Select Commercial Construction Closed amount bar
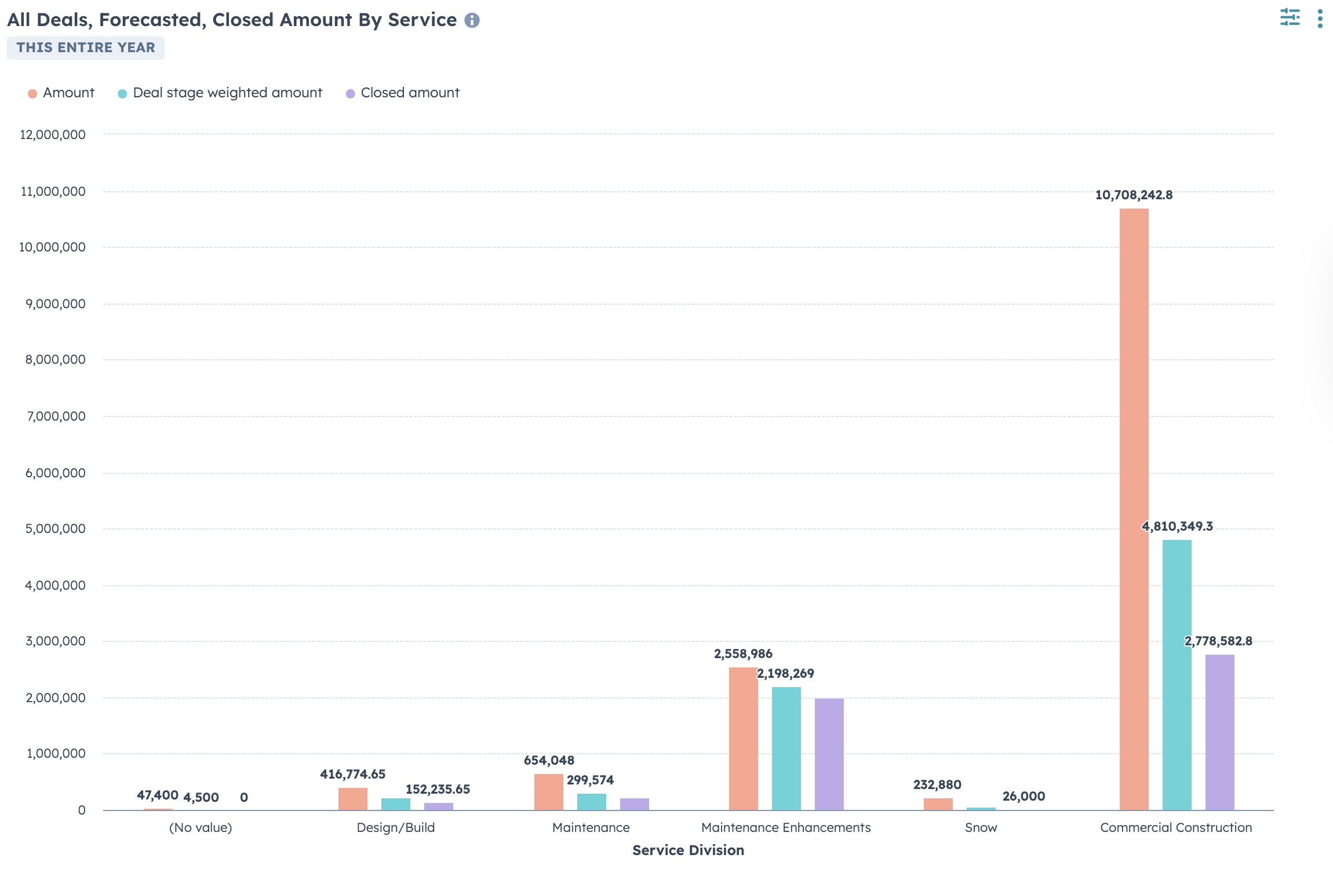 (x=1219, y=732)
